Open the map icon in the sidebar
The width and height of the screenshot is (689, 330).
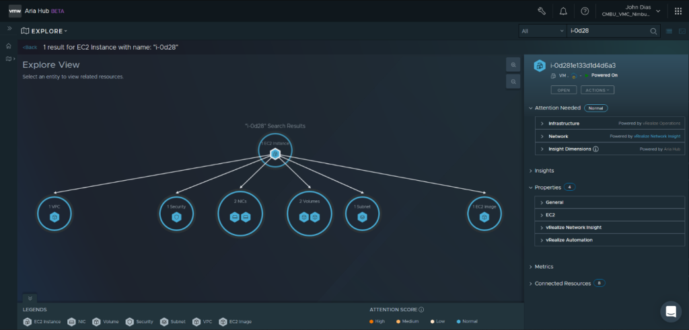coord(8,58)
